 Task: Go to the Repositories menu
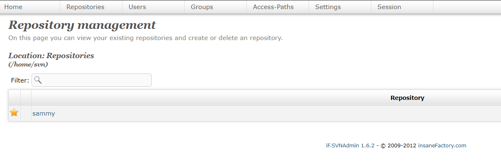coord(85,7)
